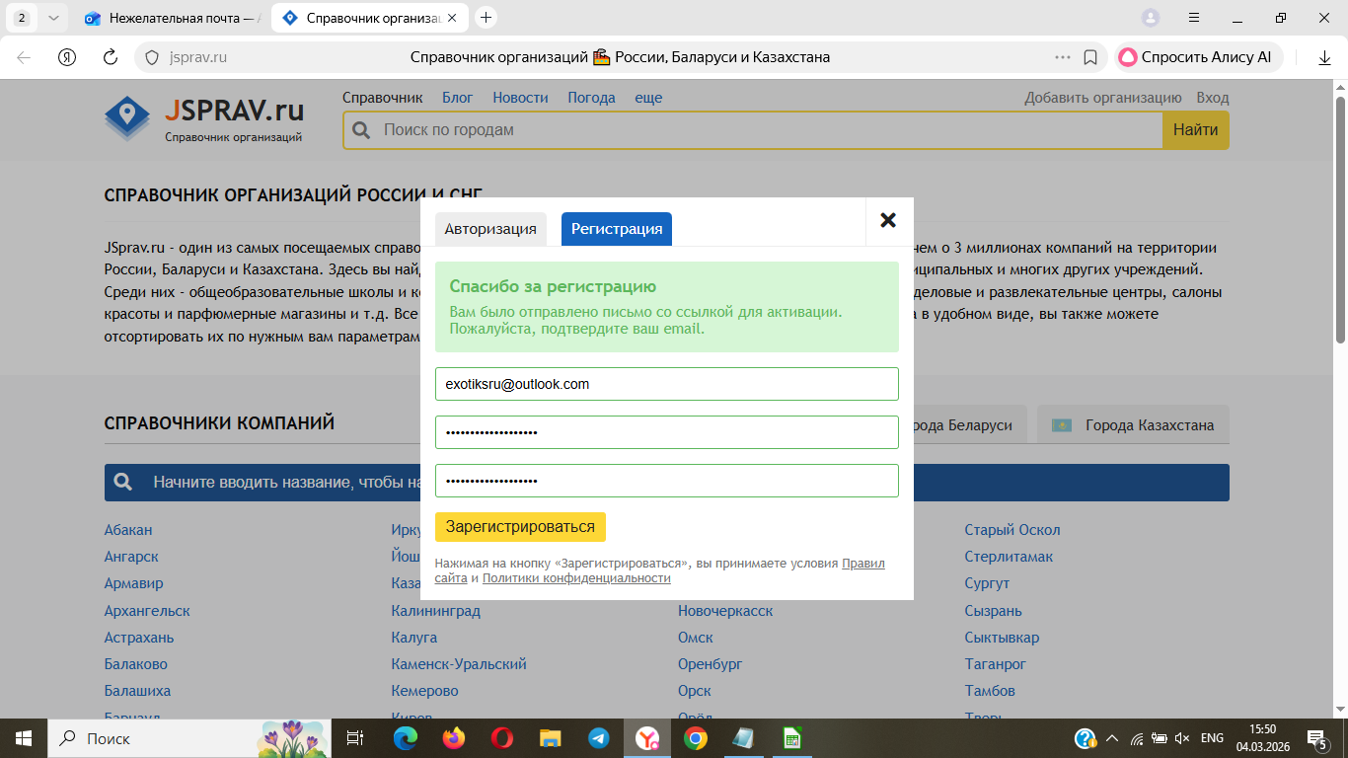Click Добавить организацию link
1348x758 pixels.
[x=1103, y=98]
